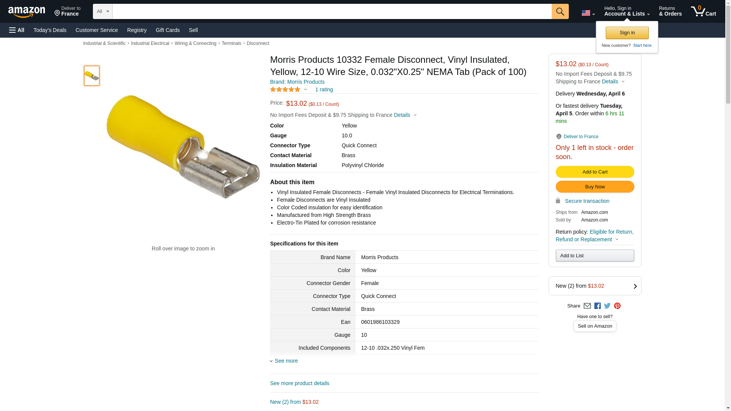Share product on Facebook

597,306
